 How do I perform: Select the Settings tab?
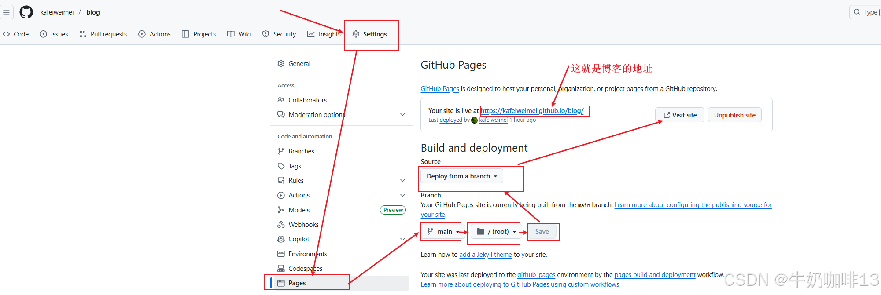tap(370, 34)
